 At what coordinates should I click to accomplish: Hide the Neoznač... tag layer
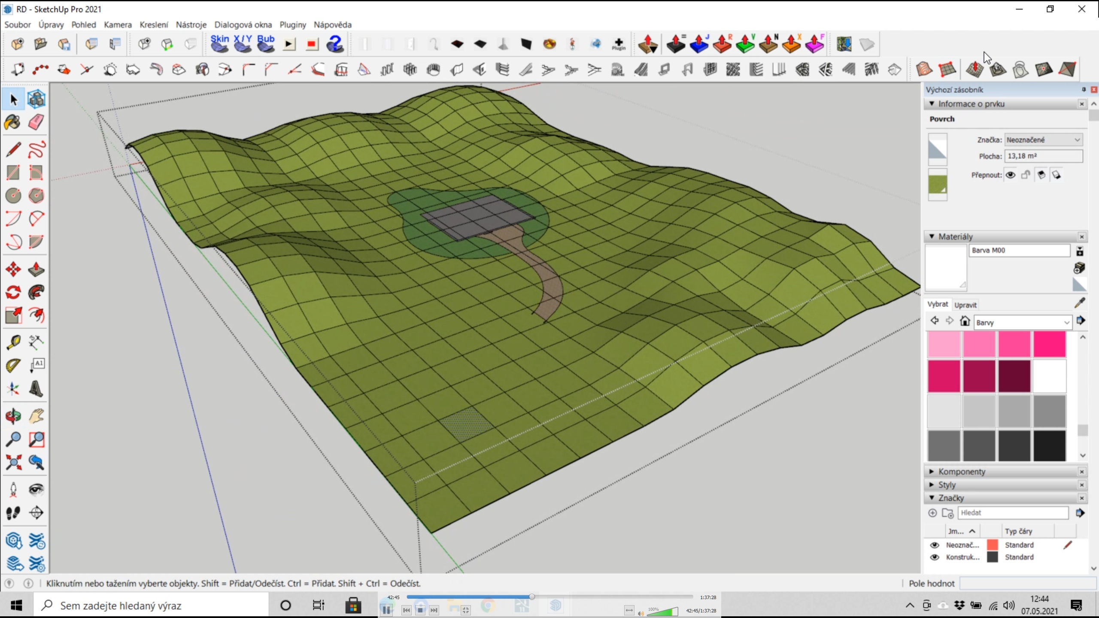click(934, 545)
